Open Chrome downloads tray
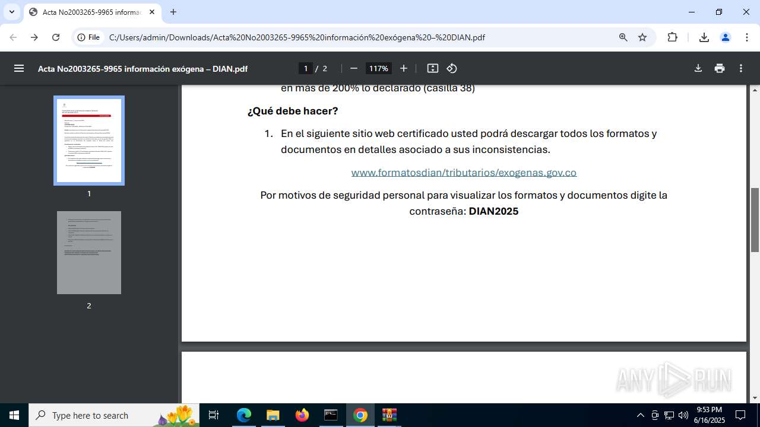760x427 pixels. click(x=704, y=37)
